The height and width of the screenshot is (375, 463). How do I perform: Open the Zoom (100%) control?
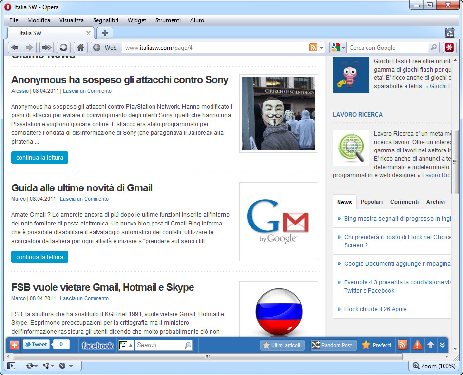[434, 366]
